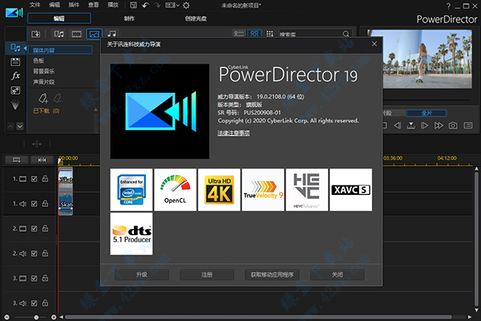Collapse the library explorer panel arrow
This screenshot has width=481, height=321.
(25, 48)
